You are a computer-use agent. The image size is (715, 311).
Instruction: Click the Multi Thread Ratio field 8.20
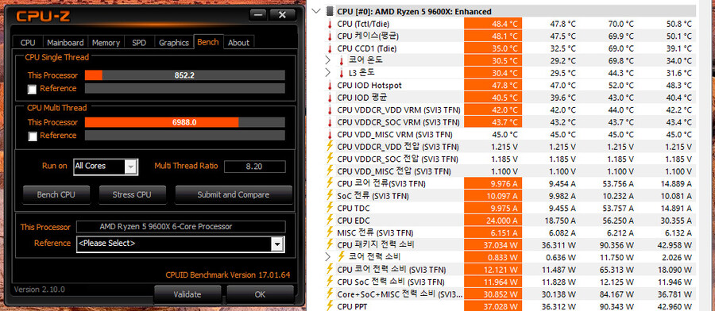coord(254,166)
